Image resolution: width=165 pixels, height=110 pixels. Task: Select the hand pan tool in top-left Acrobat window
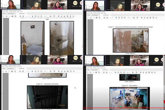36,16
